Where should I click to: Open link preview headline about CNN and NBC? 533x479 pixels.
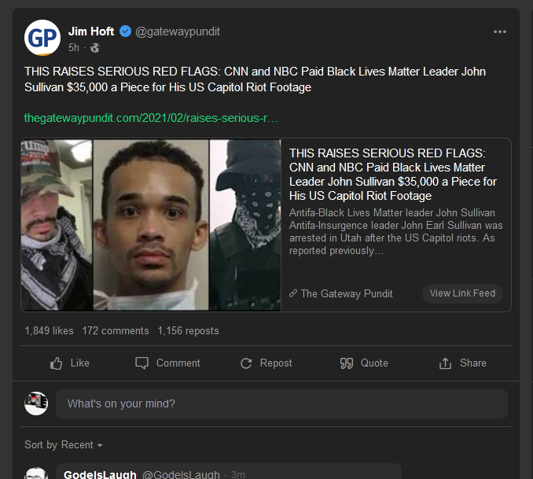coord(393,175)
